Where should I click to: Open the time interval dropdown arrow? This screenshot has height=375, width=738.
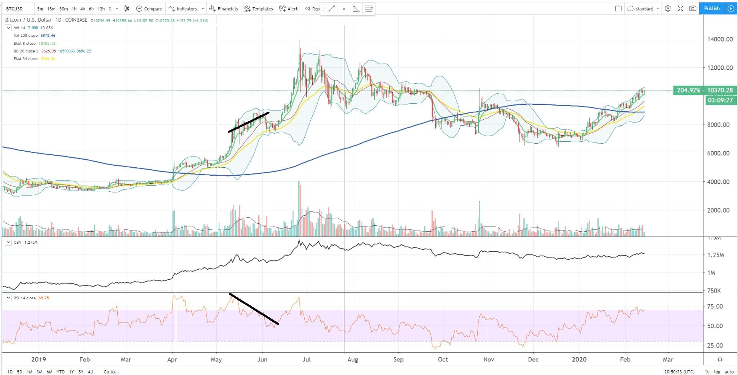[x=117, y=8]
